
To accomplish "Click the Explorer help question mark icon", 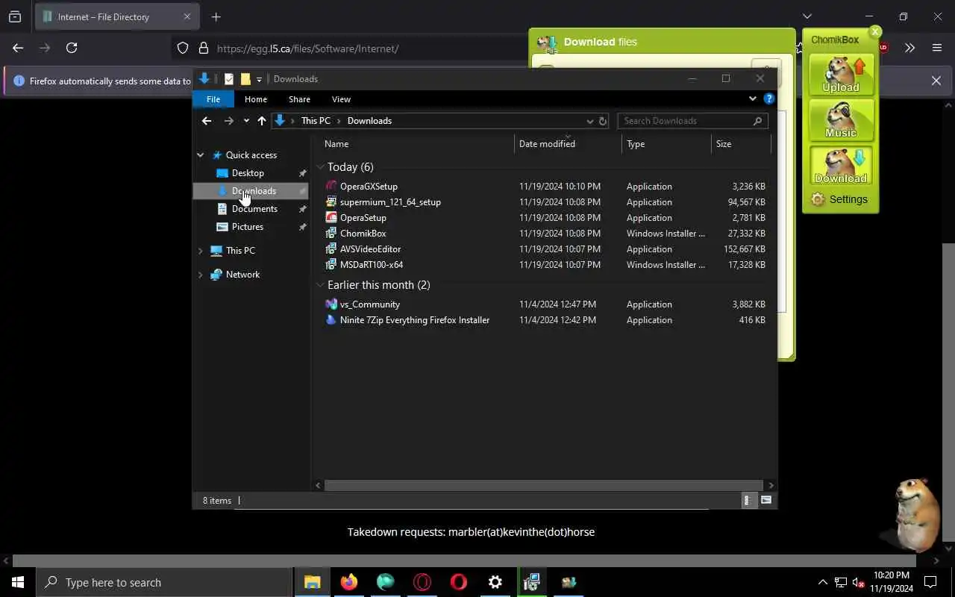I will point(769,99).
